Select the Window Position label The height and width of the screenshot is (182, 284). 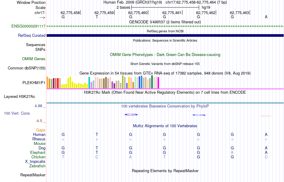[x=31, y=2]
